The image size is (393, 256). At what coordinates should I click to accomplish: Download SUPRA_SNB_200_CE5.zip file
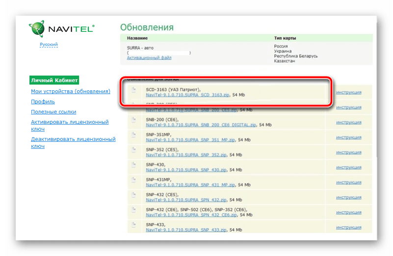click(x=191, y=110)
